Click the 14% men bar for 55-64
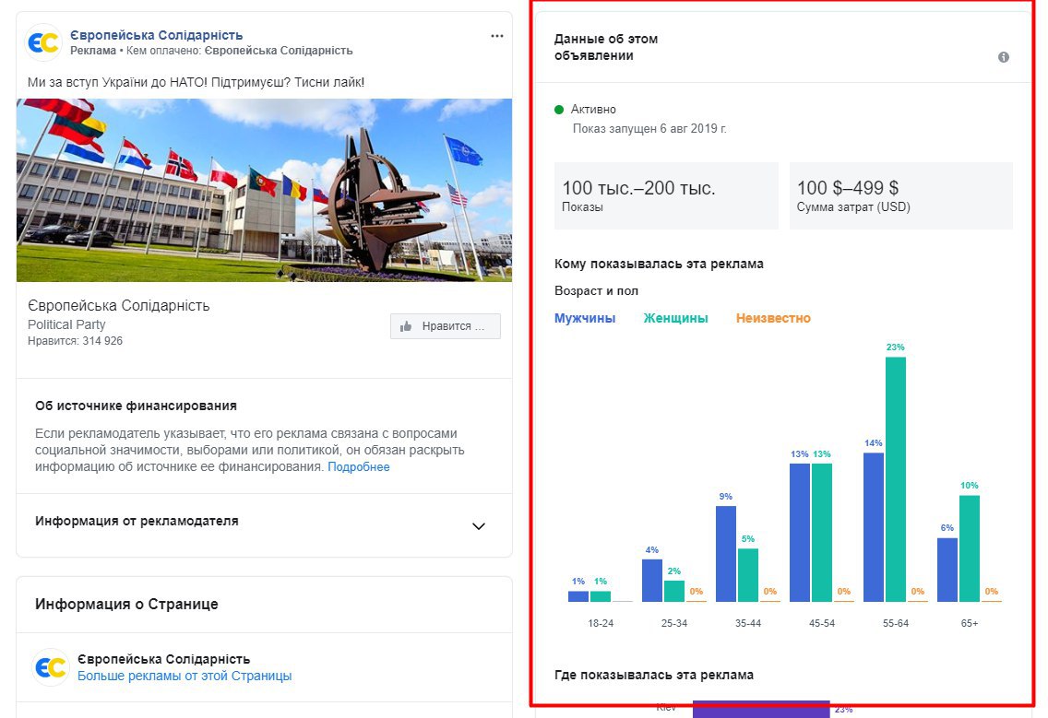The image size is (1048, 718). (x=874, y=527)
